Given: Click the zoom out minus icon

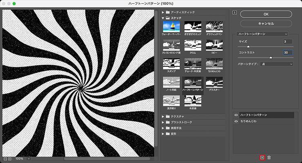Looking at the screenshot, I should (5, 159).
